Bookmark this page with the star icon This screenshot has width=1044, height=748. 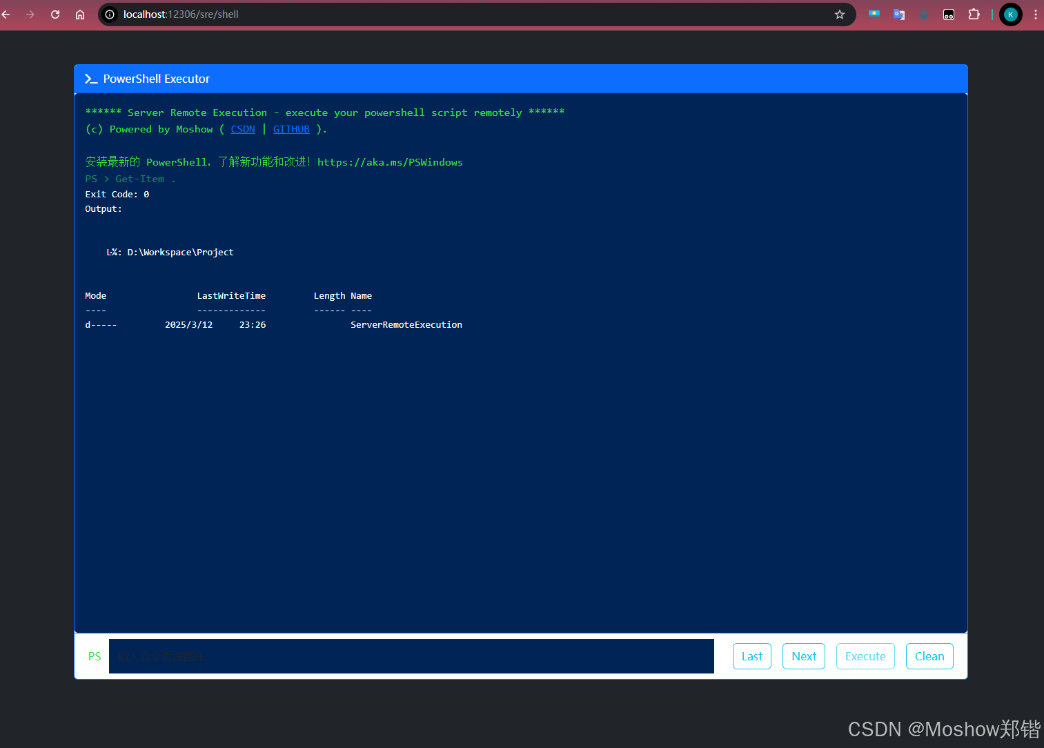pos(840,14)
